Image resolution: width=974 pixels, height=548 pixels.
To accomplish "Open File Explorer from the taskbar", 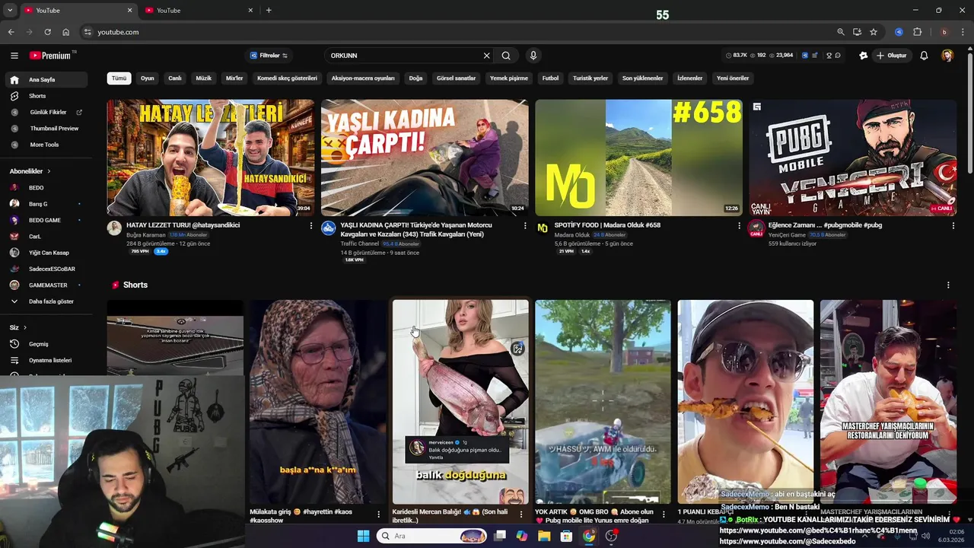I will [x=544, y=536].
